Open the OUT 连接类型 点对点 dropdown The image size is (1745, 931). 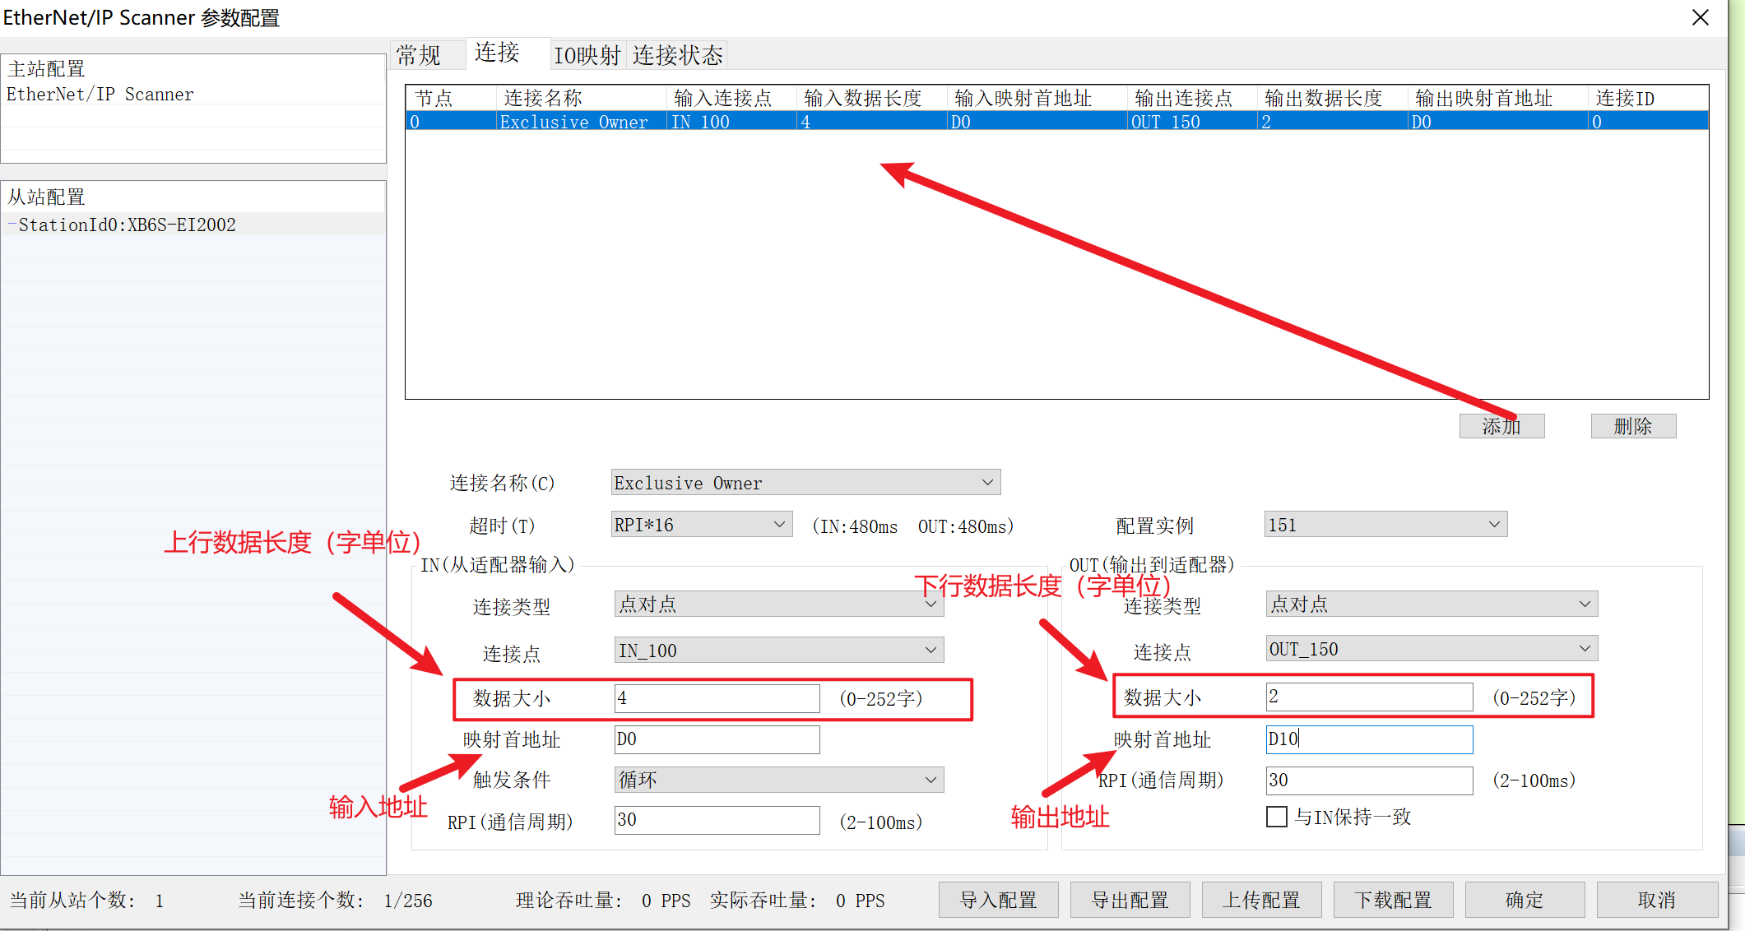[1432, 604]
